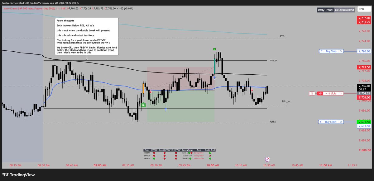
Task: Click the 7,696.00 price axis label
Action: pos(364,110)
